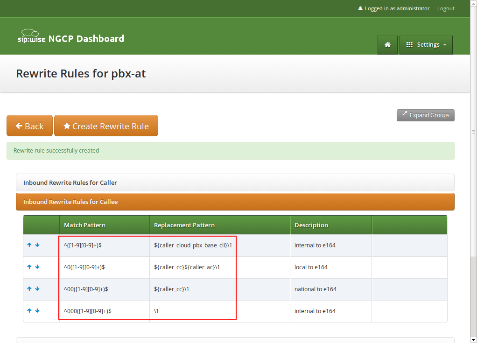Image resolution: width=477 pixels, height=343 pixels.
Task: Move local to e164 rule down
Action: click(x=37, y=267)
